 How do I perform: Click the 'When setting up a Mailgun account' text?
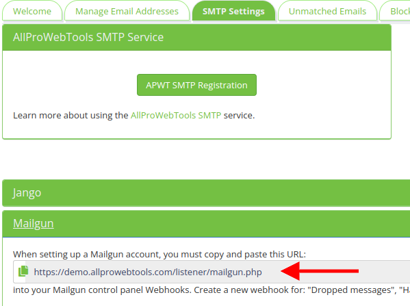click(159, 254)
